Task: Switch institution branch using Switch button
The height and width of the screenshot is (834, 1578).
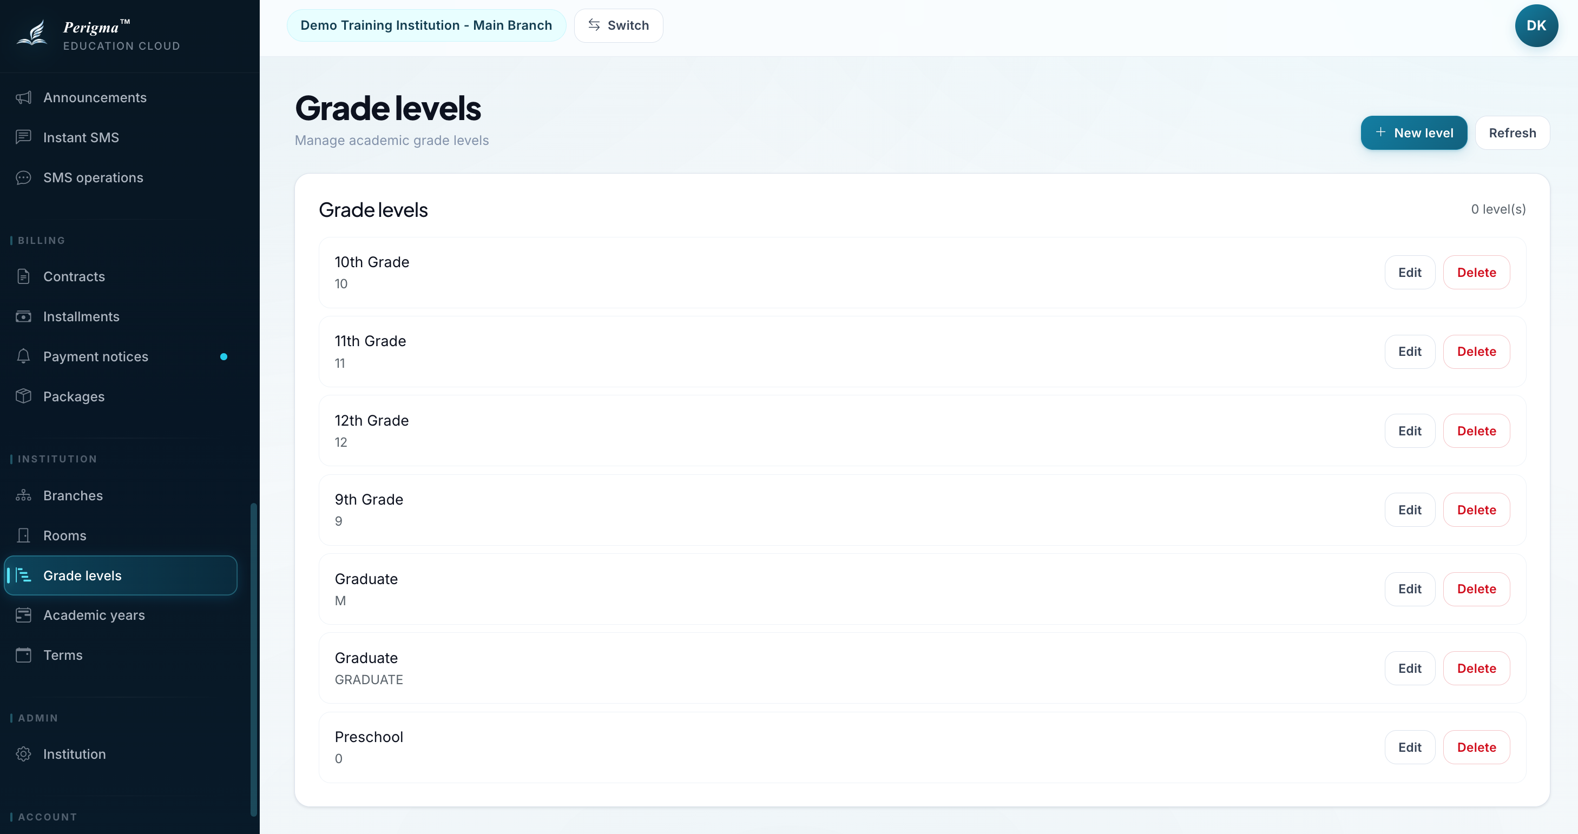Action: click(618, 25)
